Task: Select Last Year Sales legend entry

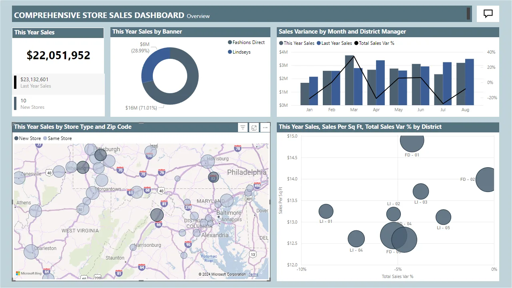Action: pyautogui.click(x=334, y=43)
